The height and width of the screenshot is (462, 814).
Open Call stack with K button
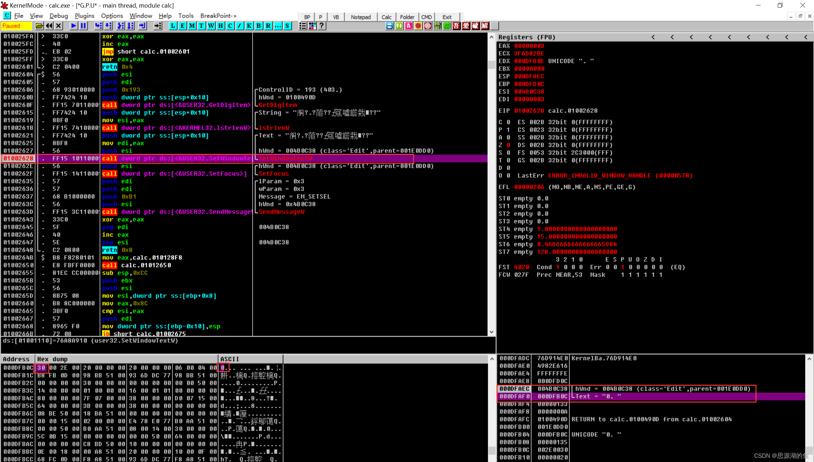(249, 26)
